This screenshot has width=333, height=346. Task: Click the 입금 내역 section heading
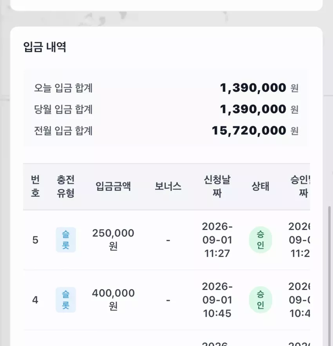[45, 47]
